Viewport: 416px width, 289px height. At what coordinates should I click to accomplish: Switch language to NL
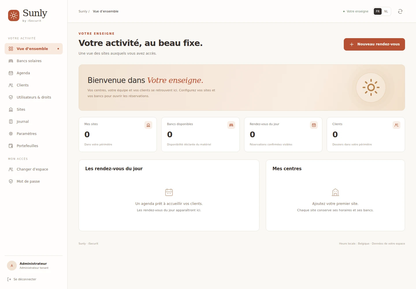point(386,12)
